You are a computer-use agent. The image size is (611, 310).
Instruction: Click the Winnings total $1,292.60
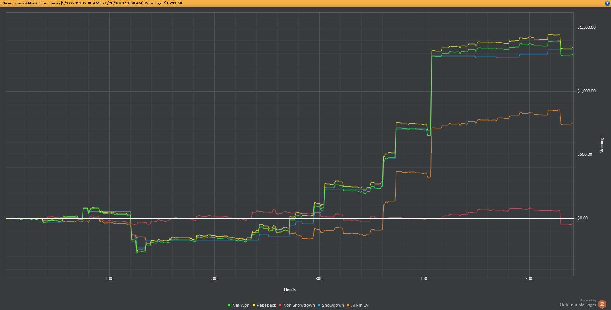[x=173, y=3]
